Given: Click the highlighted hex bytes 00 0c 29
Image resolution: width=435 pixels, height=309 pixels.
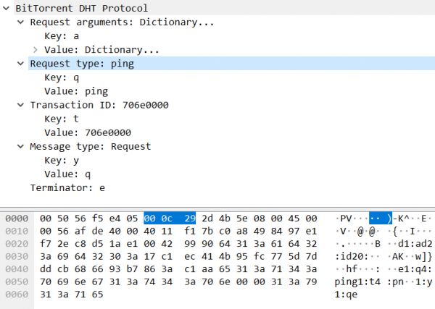Looking at the screenshot, I should [170, 219].
